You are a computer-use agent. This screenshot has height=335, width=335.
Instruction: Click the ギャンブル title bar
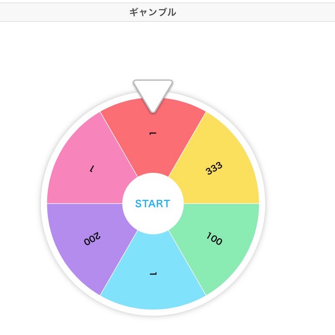click(x=153, y=12)
